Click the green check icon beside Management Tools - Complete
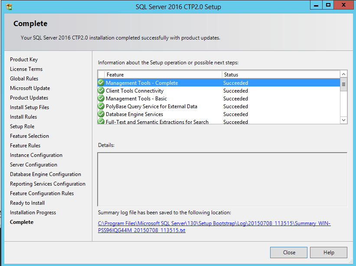The image size is (356, 266). [101, 83]
